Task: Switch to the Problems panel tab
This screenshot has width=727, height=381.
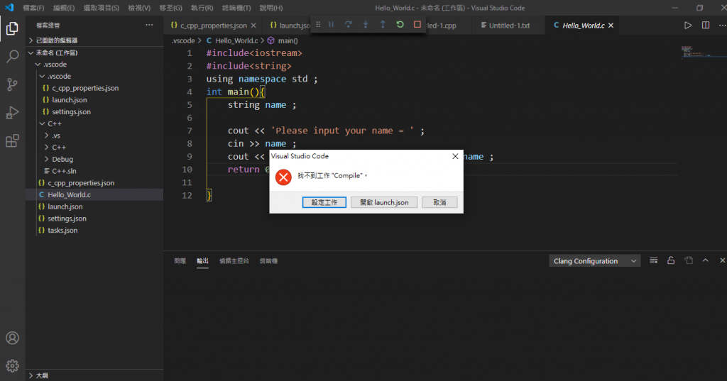Action: click(180, 261)
